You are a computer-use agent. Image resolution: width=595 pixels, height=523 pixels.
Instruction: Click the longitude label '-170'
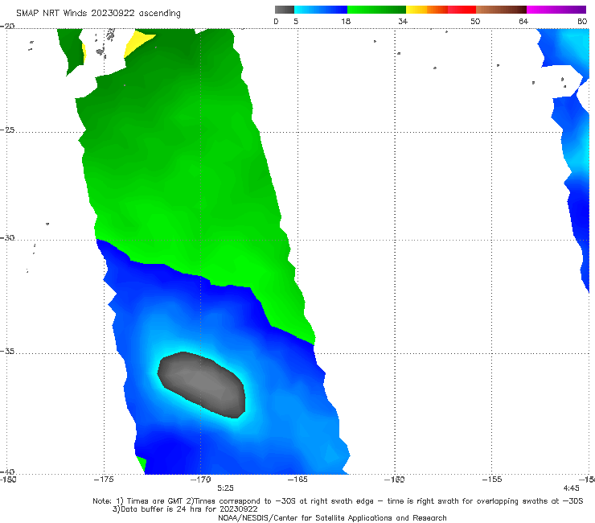point(201,480)
